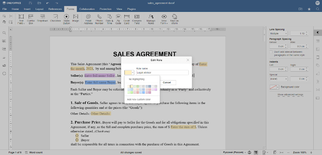The image size is (322, 155).
Task: Insert a Combo Box form field
Action: (x=31, y=18)
